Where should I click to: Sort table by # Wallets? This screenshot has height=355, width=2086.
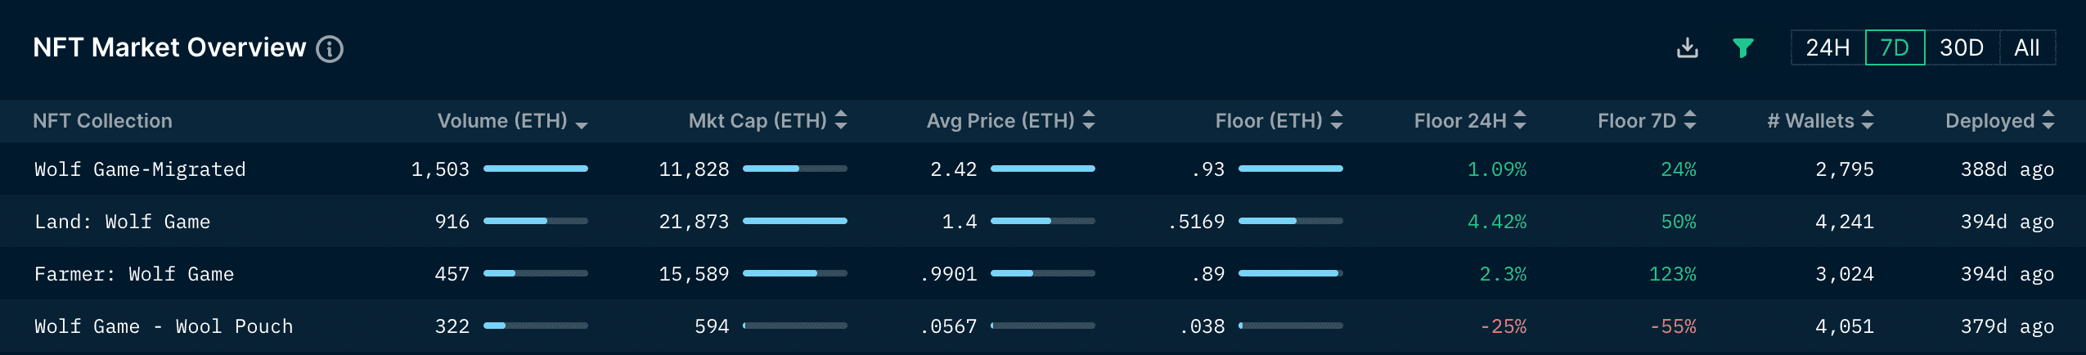click(1868, 121)
